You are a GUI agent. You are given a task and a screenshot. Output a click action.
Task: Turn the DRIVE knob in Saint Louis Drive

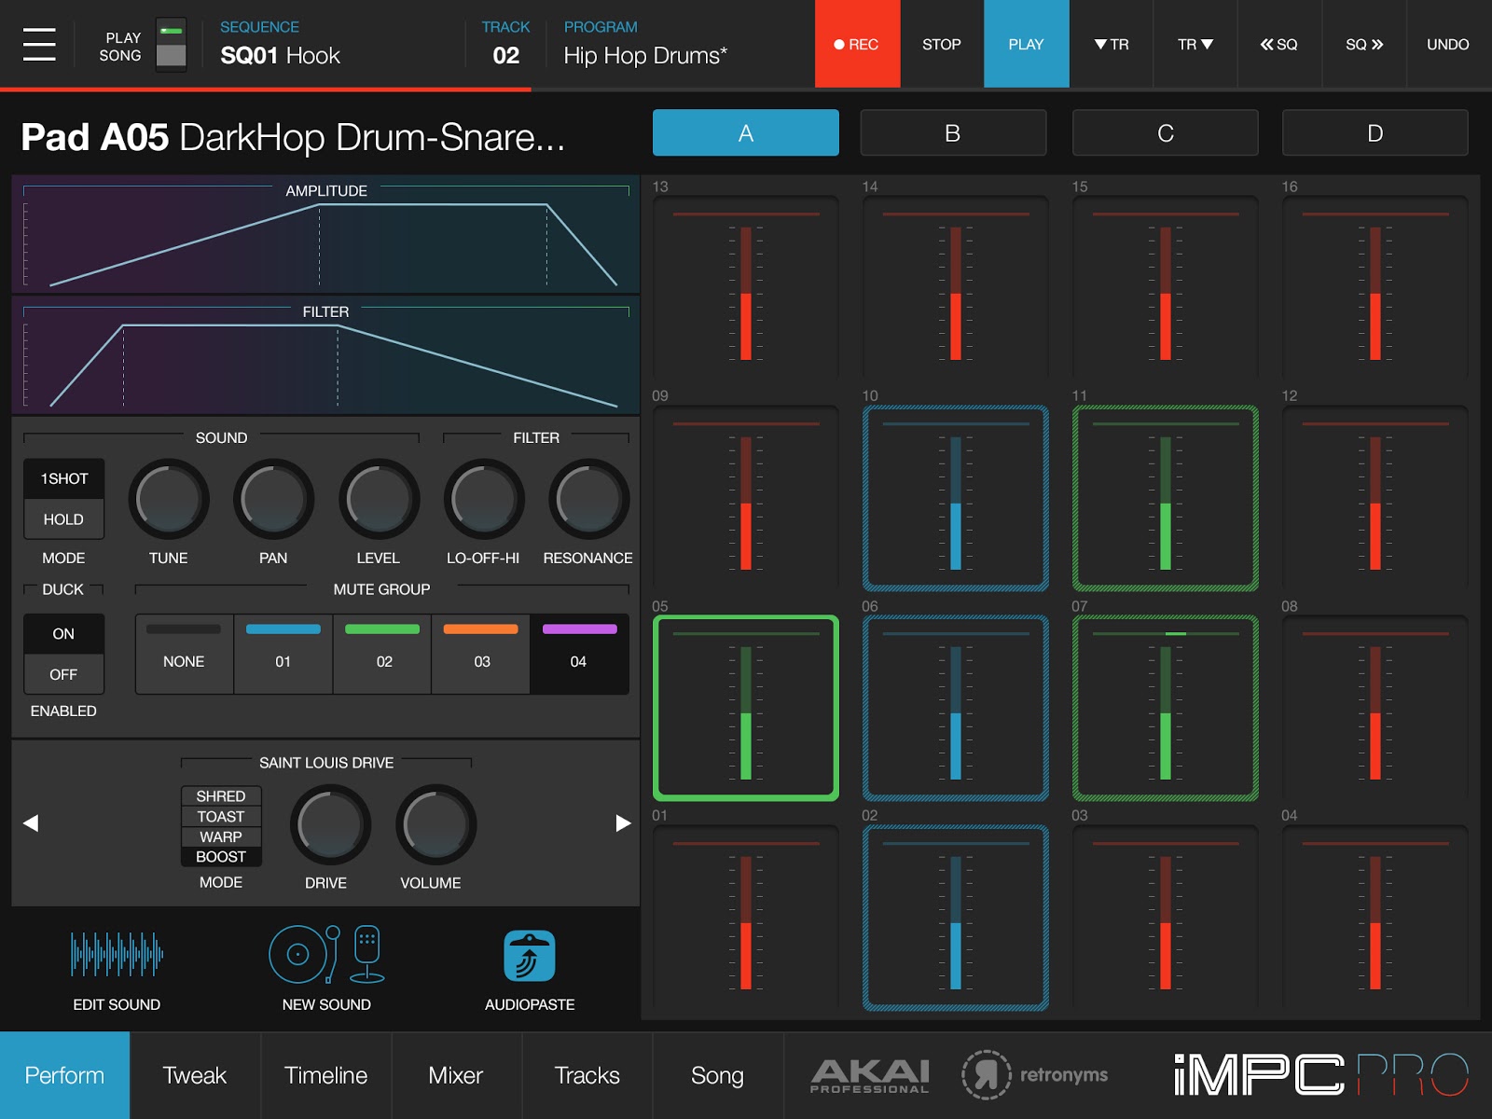(x=327, y=825)
